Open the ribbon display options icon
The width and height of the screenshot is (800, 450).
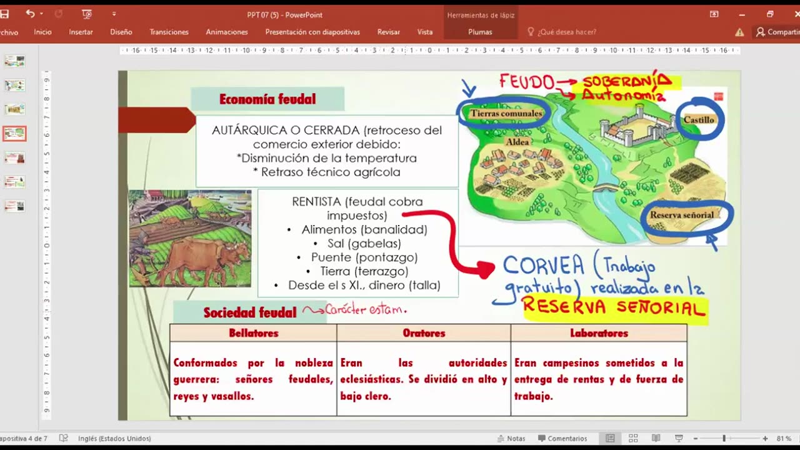[x=714, y=14]
